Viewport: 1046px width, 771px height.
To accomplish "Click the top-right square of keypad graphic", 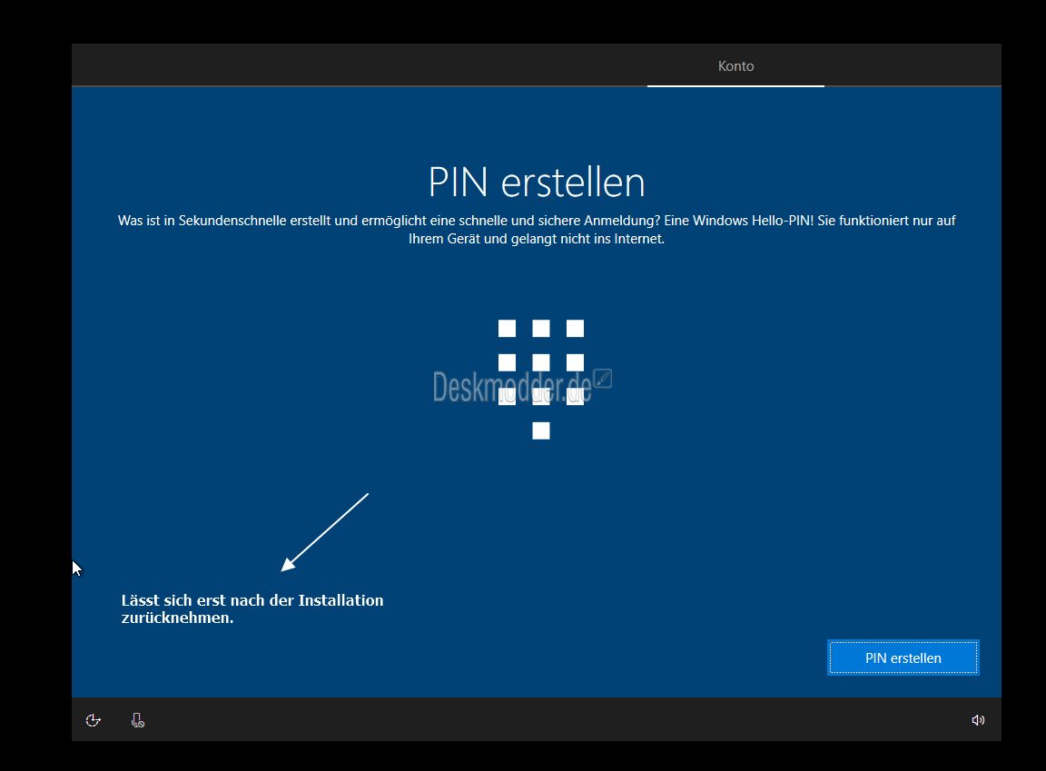I will click(575, 329).
